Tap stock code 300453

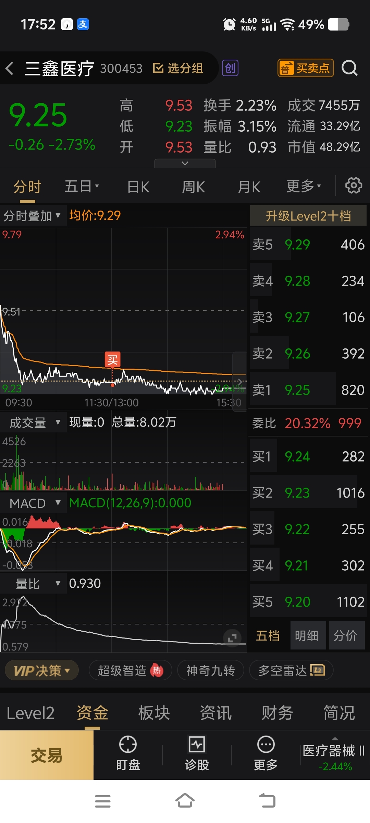[121, 69]
